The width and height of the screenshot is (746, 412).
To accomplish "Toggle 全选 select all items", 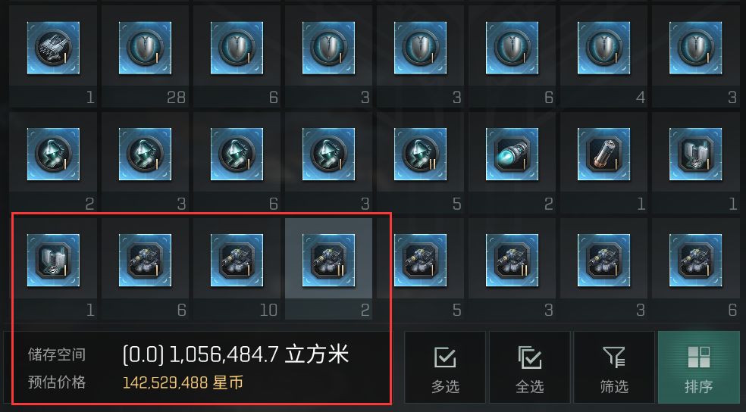I will [x=529, y=367].
